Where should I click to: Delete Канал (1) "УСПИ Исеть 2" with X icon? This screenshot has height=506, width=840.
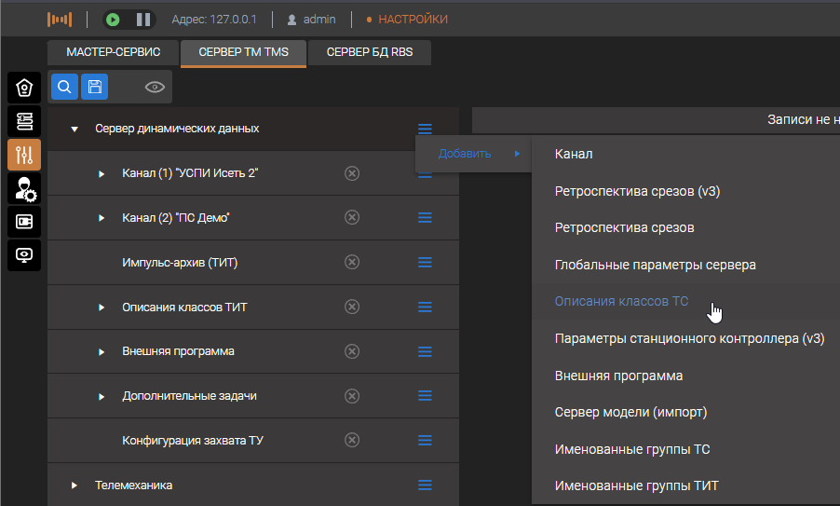point(352,173)
